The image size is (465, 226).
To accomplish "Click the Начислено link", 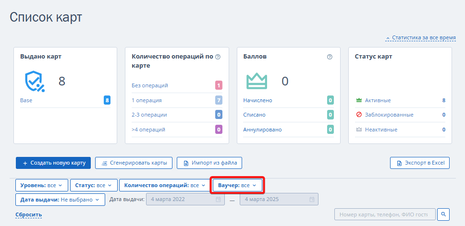I will [x=257, y=100].
